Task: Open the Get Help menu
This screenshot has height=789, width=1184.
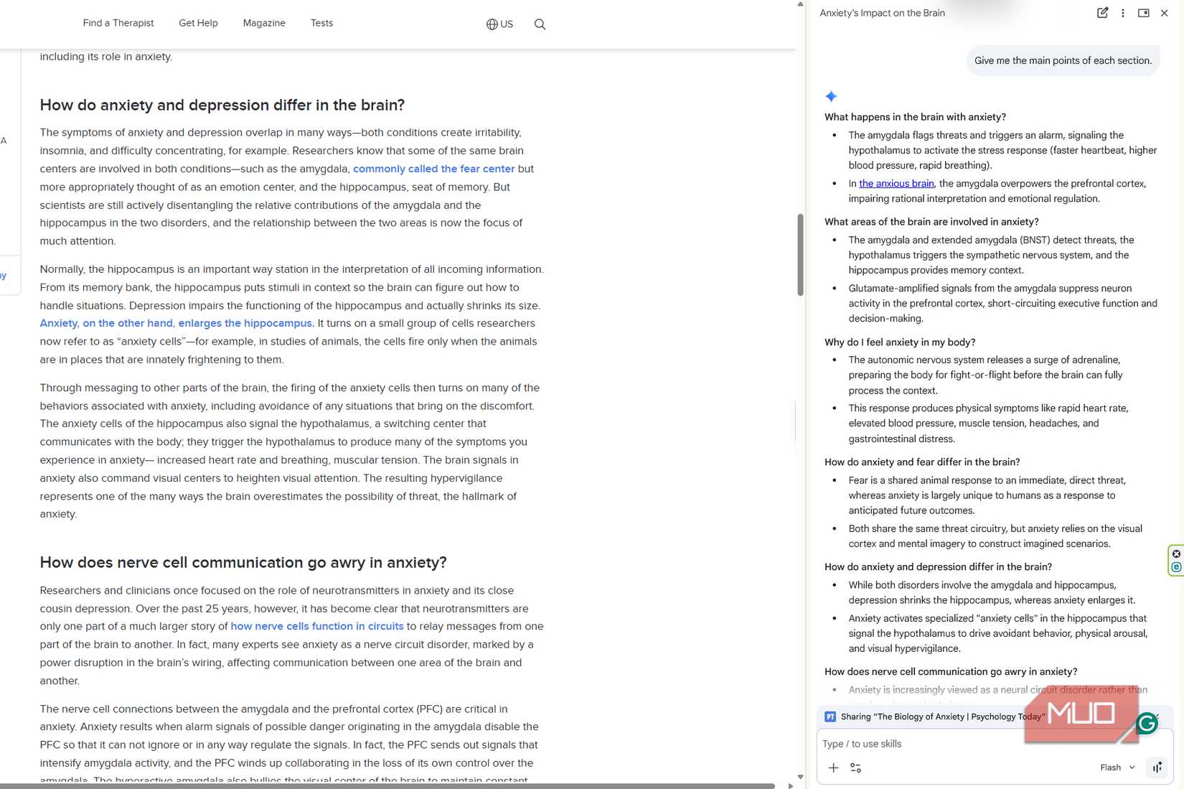Action: point(198,23)
